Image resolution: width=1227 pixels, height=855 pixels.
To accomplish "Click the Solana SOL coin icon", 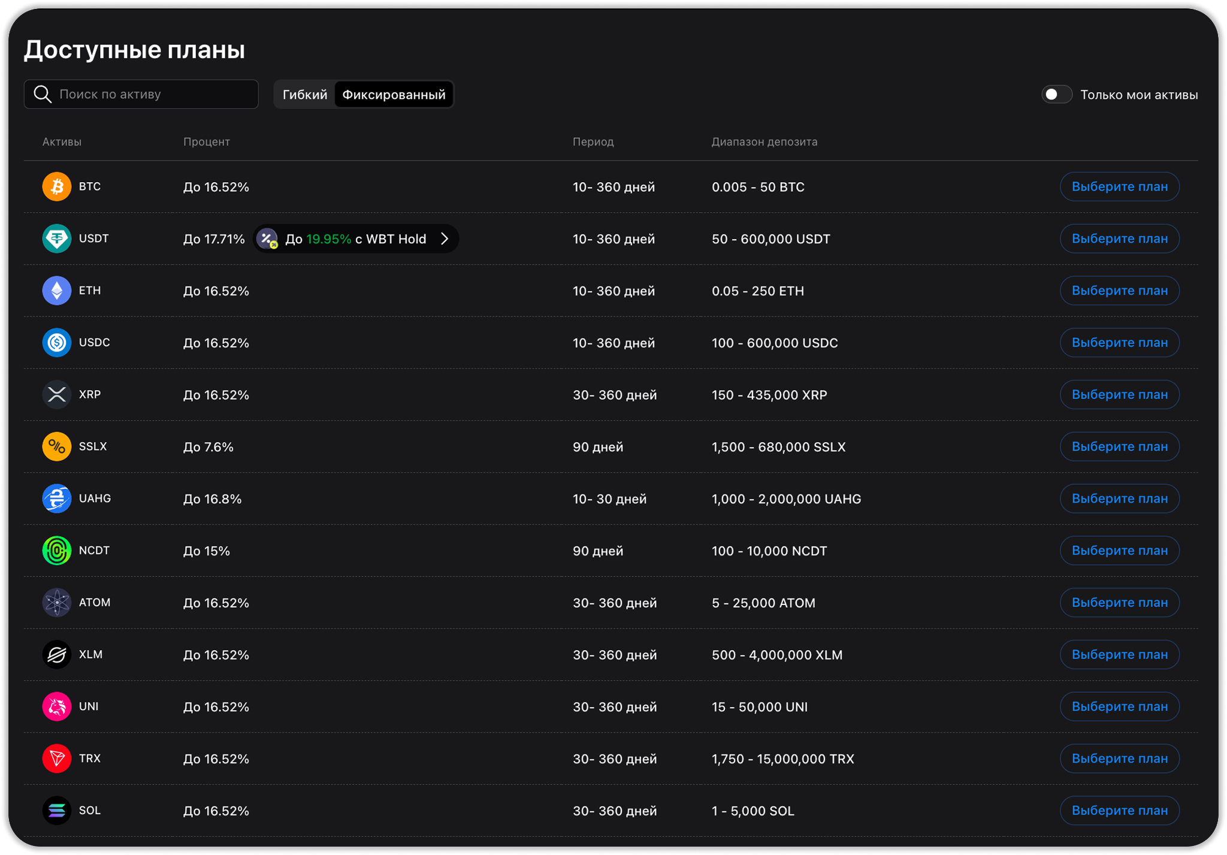I will 57,811.
